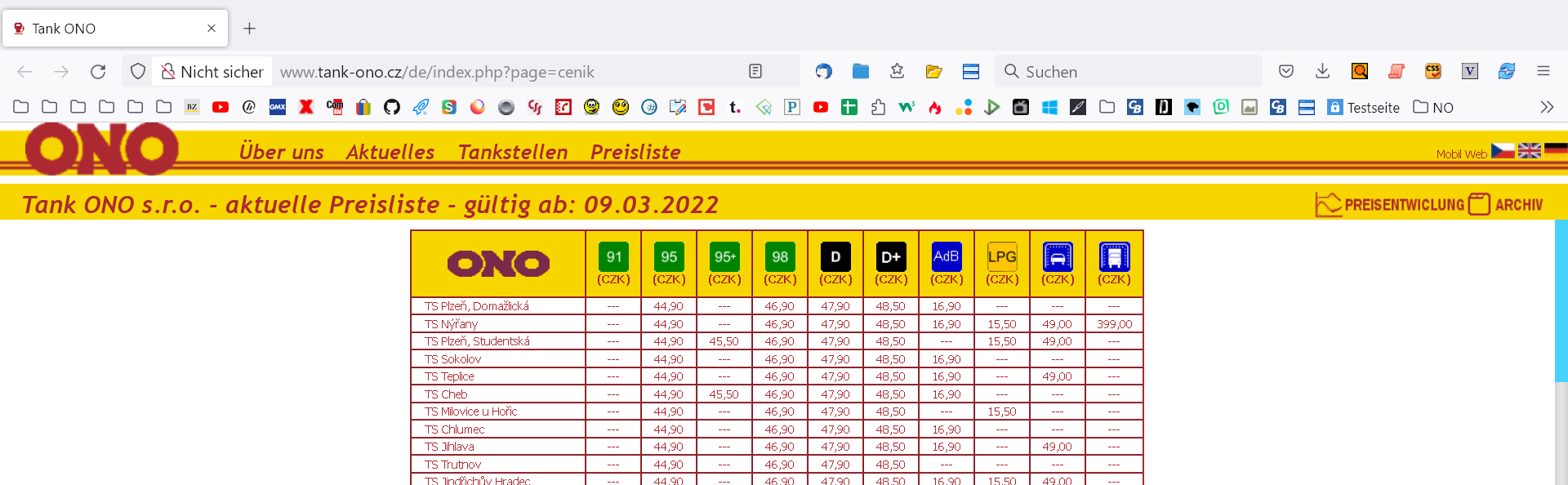Show more bookmarks with the chevron

point(1546,107)
